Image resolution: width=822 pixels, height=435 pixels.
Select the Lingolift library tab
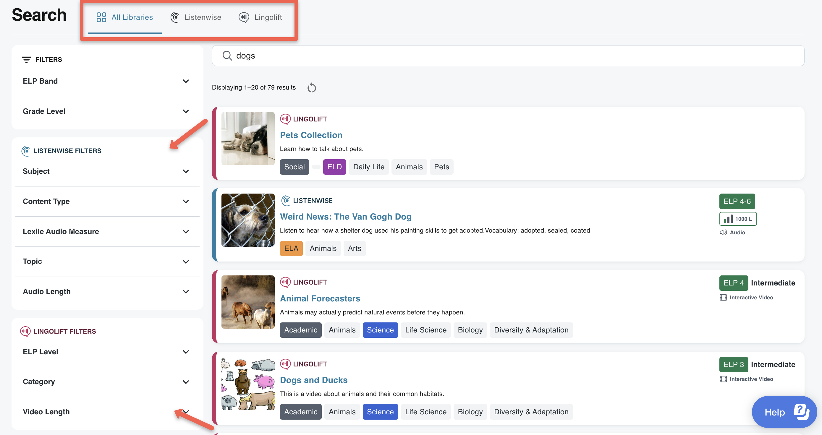tap(260, 17)
